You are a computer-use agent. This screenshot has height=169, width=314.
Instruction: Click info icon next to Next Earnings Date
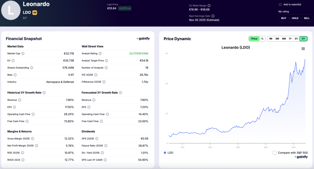tap(213, 16)
